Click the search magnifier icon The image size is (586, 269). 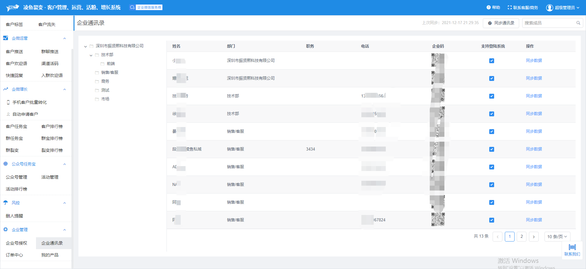(578, 23)
